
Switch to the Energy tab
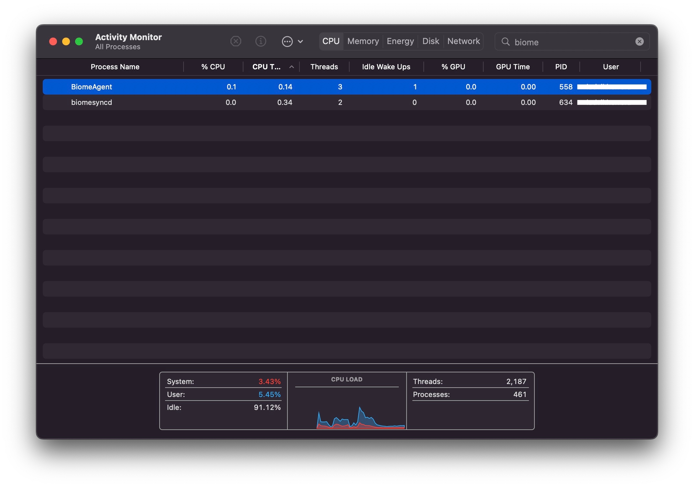point(400,41)
